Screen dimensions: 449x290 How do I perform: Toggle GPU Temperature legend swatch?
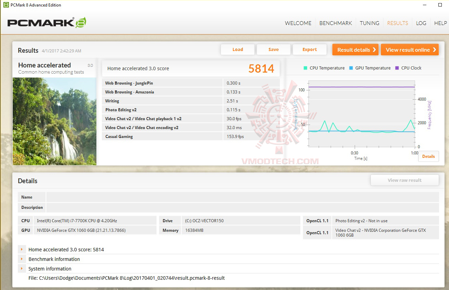351,68
